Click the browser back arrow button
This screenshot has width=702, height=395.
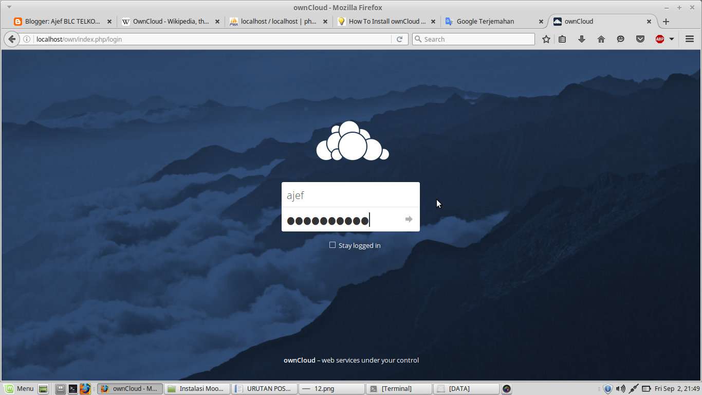12,39
